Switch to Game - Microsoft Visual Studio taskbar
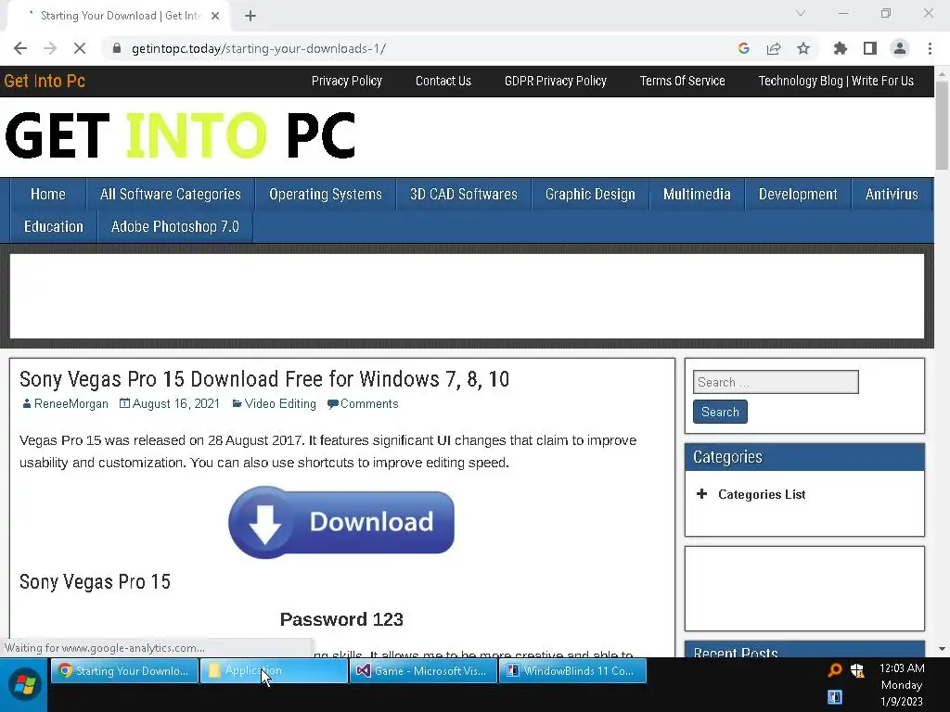Image resolution: width=950 pixels, height=712 pixels. click(423, 671)
